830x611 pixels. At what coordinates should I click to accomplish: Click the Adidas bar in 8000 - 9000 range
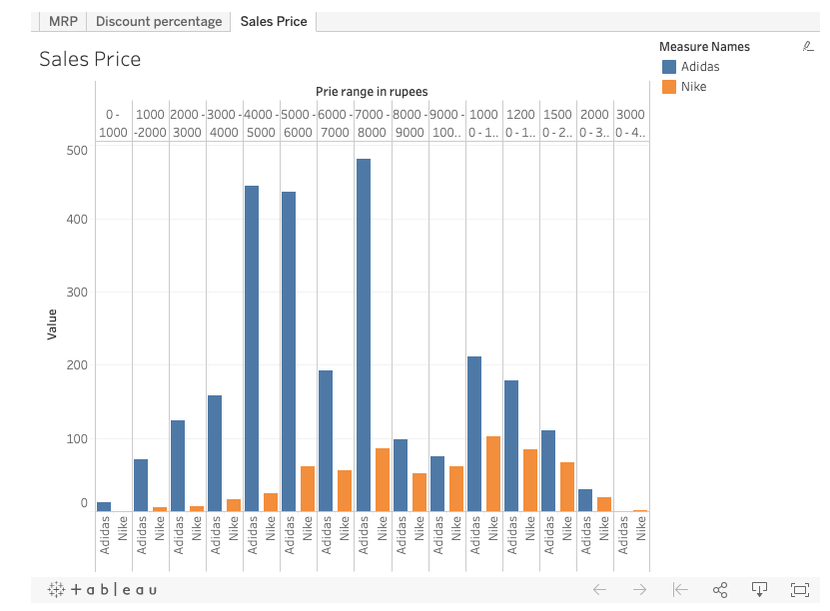[401, 475]
